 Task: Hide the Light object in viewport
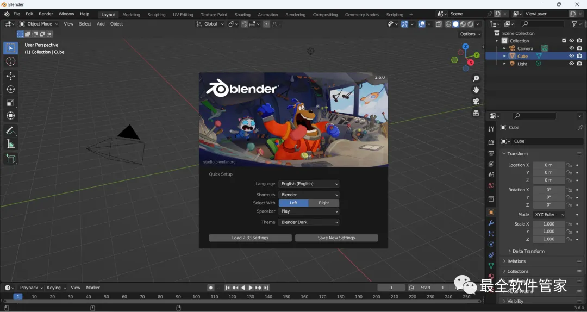[571, 64]
